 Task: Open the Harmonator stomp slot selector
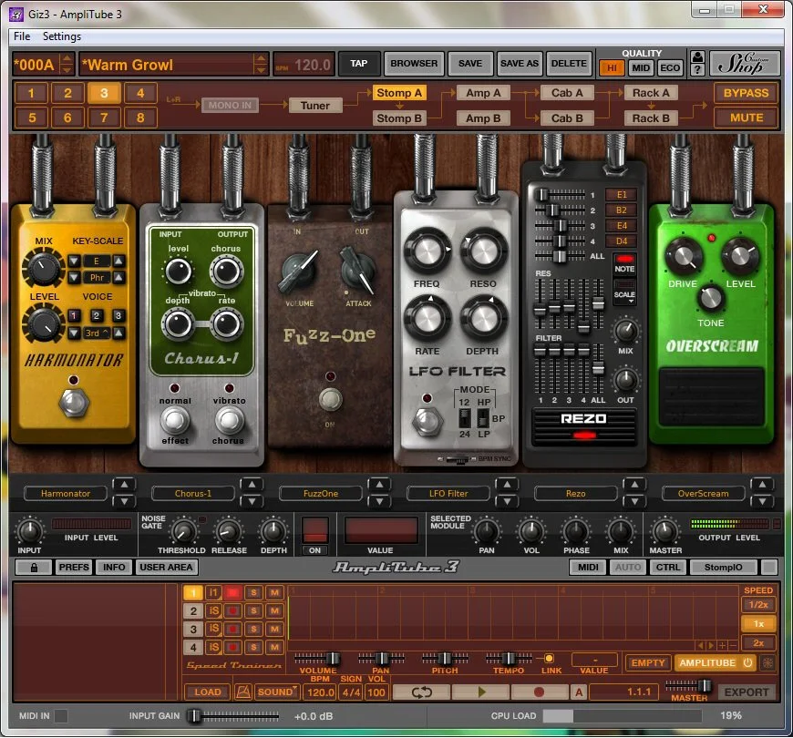66,493
